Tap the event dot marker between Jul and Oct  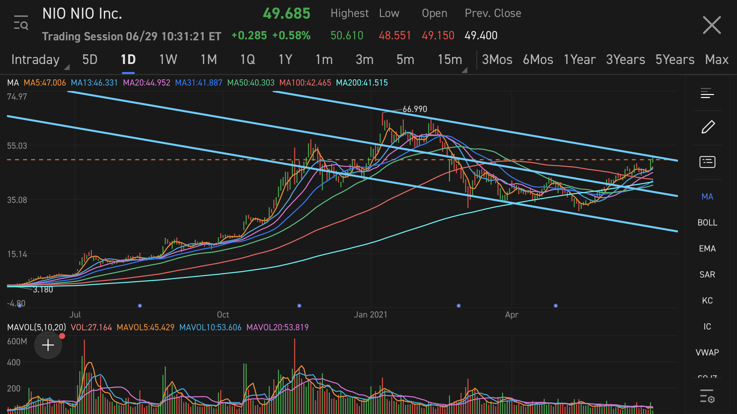140,306
